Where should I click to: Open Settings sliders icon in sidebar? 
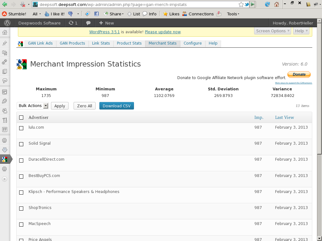point(5,130)
